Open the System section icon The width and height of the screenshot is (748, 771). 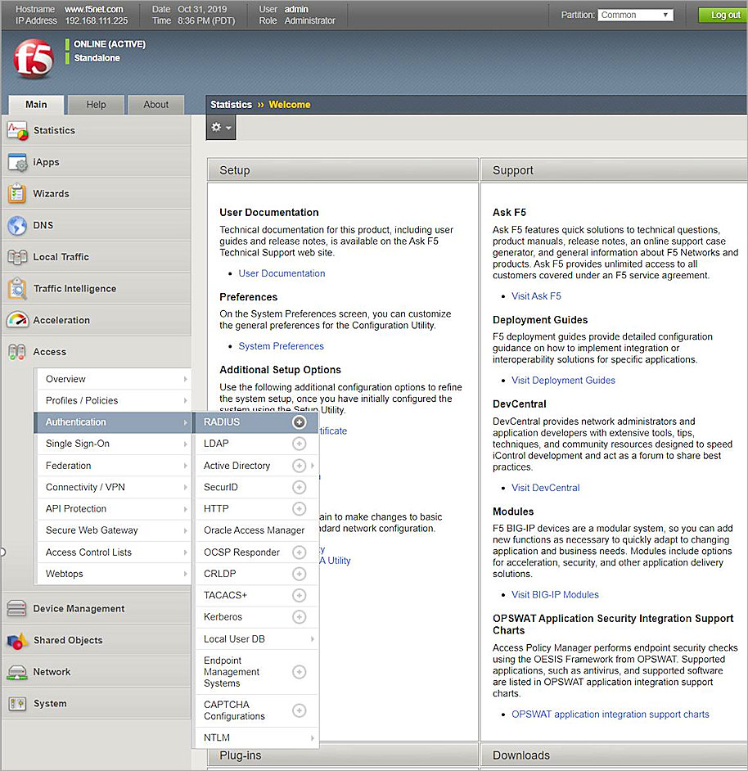pyautogui.click(x=18, y=703)
